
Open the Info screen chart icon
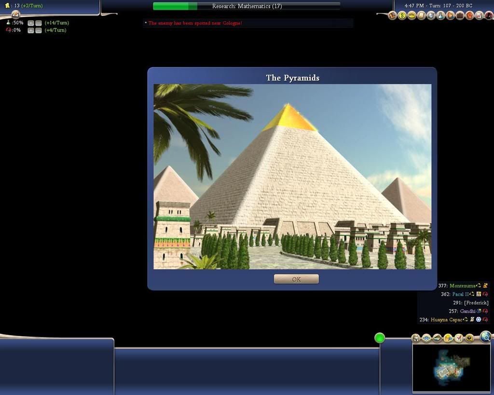pos(479,15)
